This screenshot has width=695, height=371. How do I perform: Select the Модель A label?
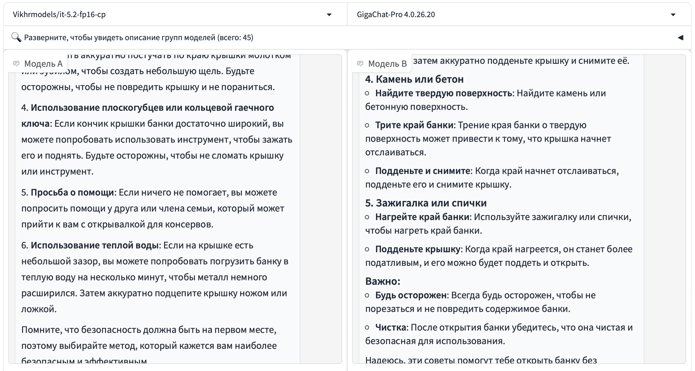click(43, 63)
